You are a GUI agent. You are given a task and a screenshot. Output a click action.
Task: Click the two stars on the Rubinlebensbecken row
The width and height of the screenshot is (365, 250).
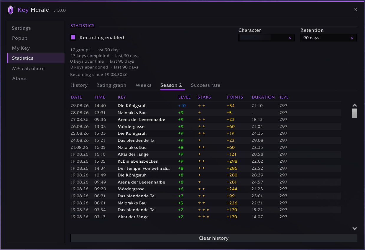point(201,161)
